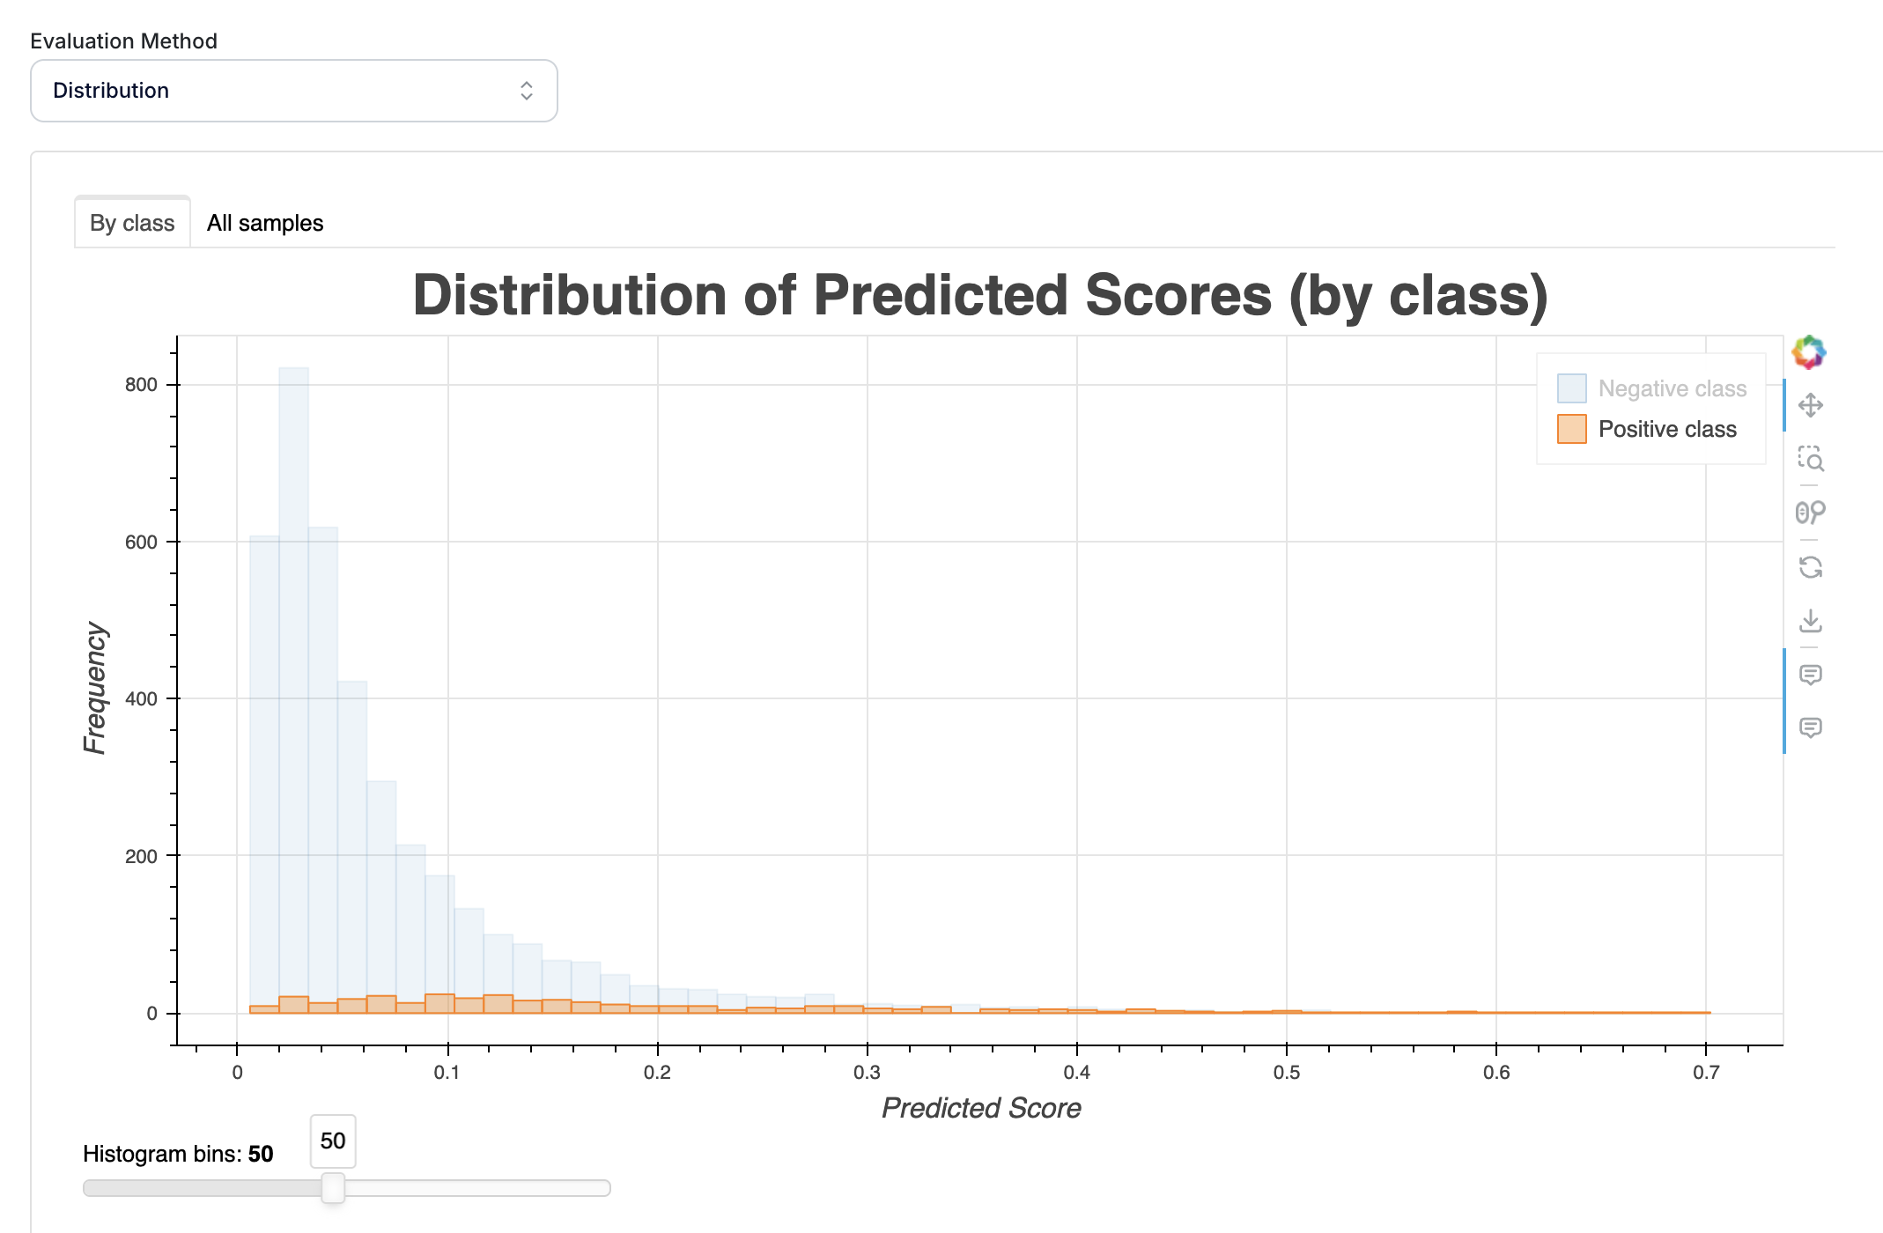Switch to the All samples tab
The height and width of the screenshot is (1233, 1883).
tap(265, 224)
